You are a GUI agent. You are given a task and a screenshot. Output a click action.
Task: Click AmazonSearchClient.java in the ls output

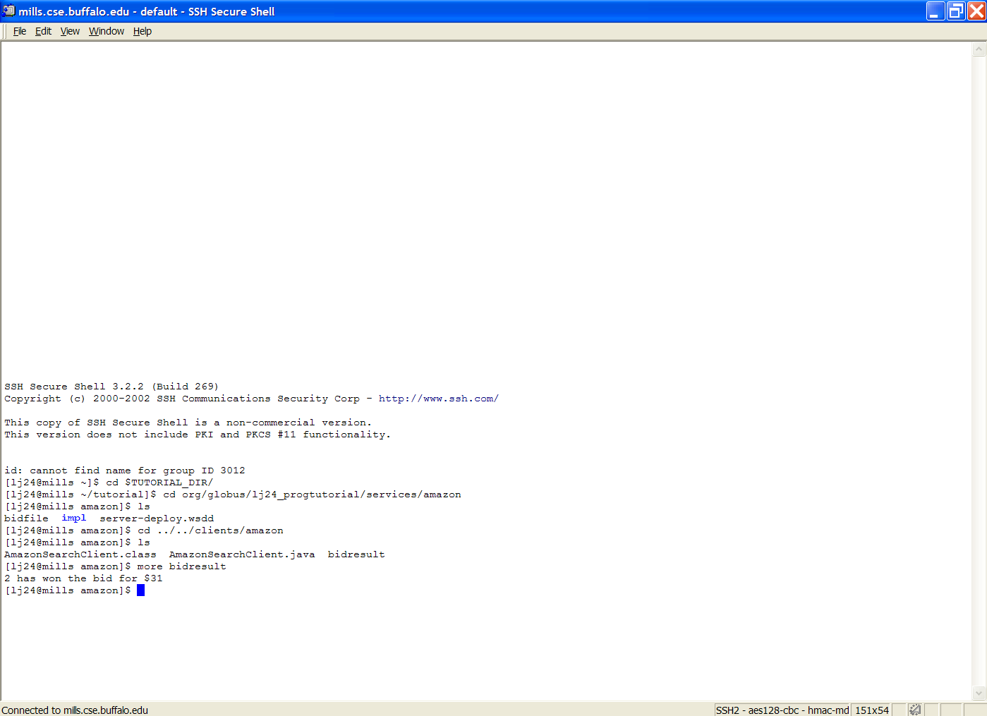(x=242, y=554)
